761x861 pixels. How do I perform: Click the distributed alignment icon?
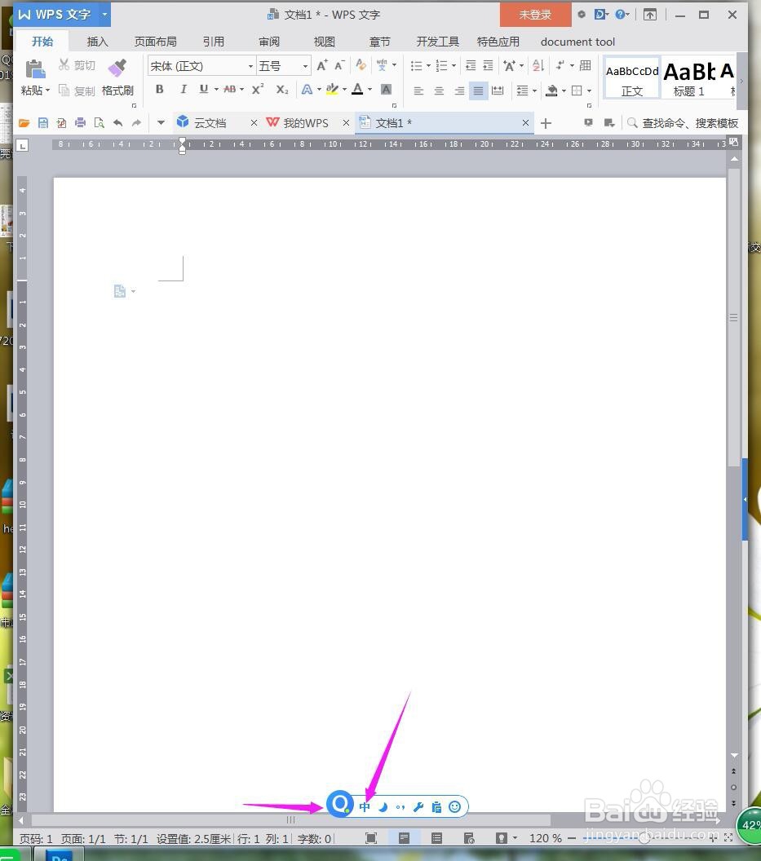point(498,91)
